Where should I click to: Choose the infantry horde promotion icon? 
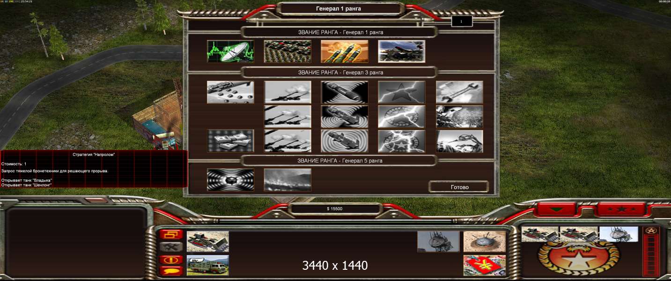[288, 51]
